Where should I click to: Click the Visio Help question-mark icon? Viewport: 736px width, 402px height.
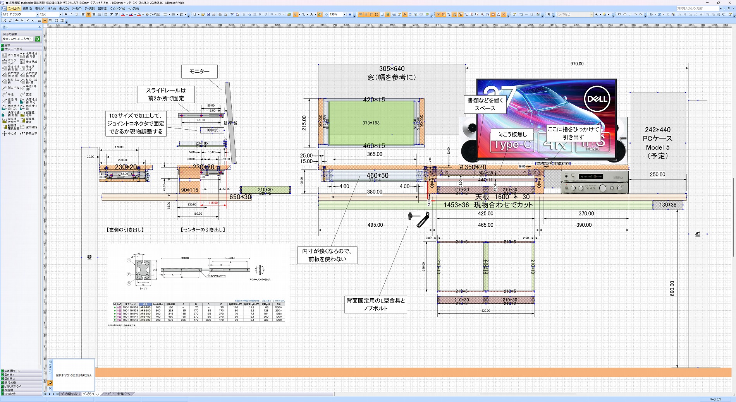coord(350,14)
